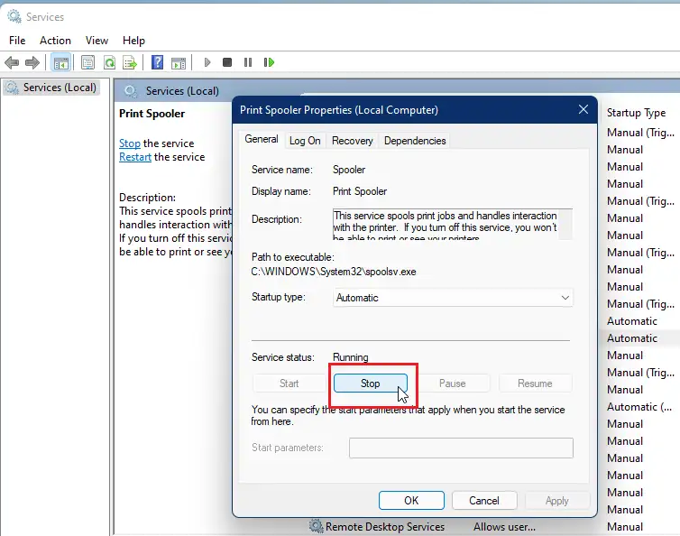680x536 pixels.
Task: Click the Back arrow toolbar icon
Action: tap(12, 62)
